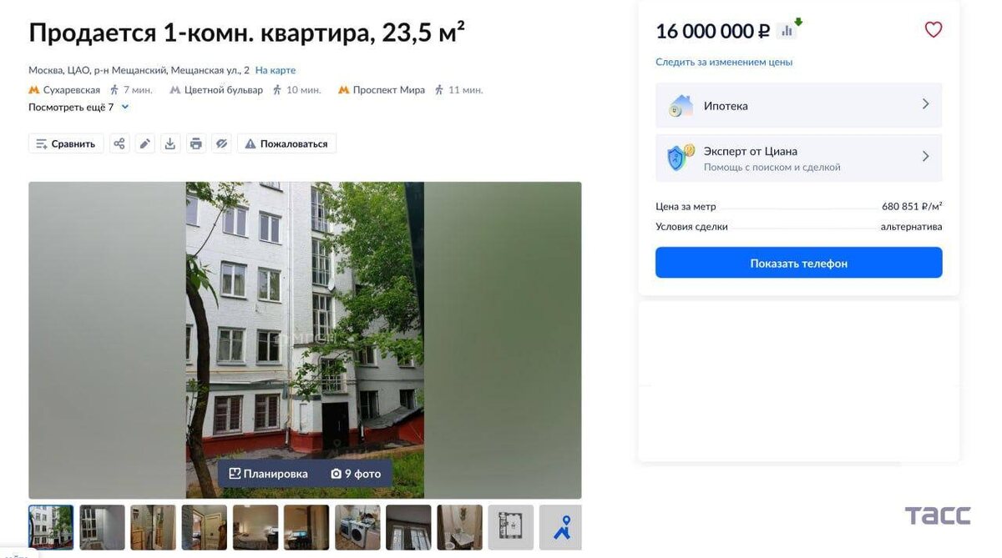The image size is (1002, 558).
Task: Expand 'Посмотреть ещё 7' metro list
Action: pos(79,107)
